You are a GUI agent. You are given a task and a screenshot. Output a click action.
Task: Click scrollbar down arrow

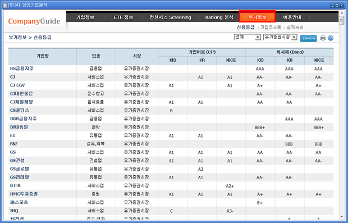(x=342, y=217)
